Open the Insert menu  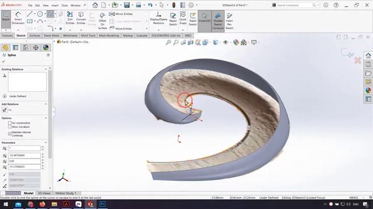pyautogui.click(x=55, y=5)
